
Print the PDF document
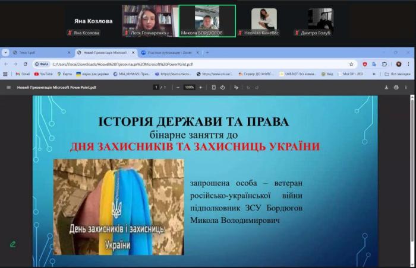(396, 87)
